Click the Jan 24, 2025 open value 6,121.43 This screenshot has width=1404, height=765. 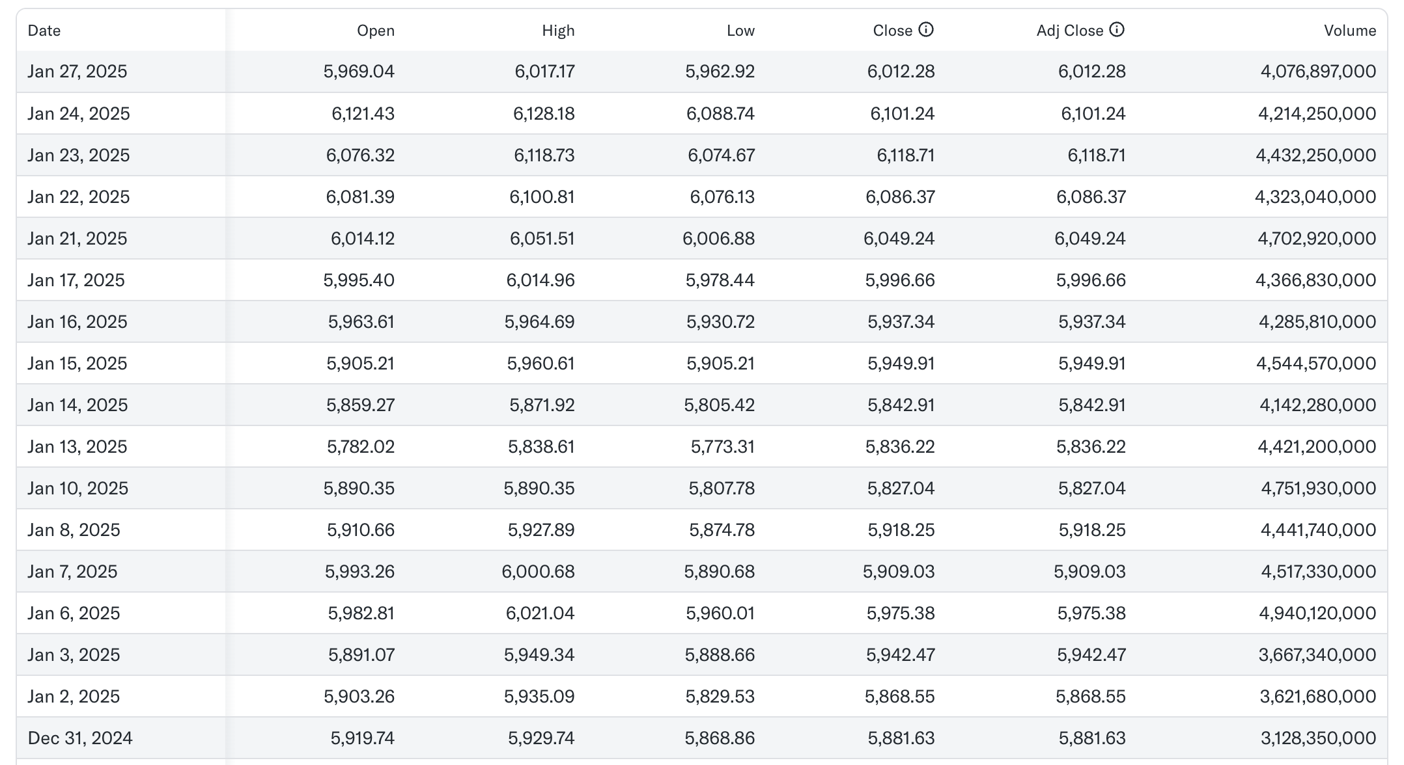pyautogui.click(x=363, y=114)
